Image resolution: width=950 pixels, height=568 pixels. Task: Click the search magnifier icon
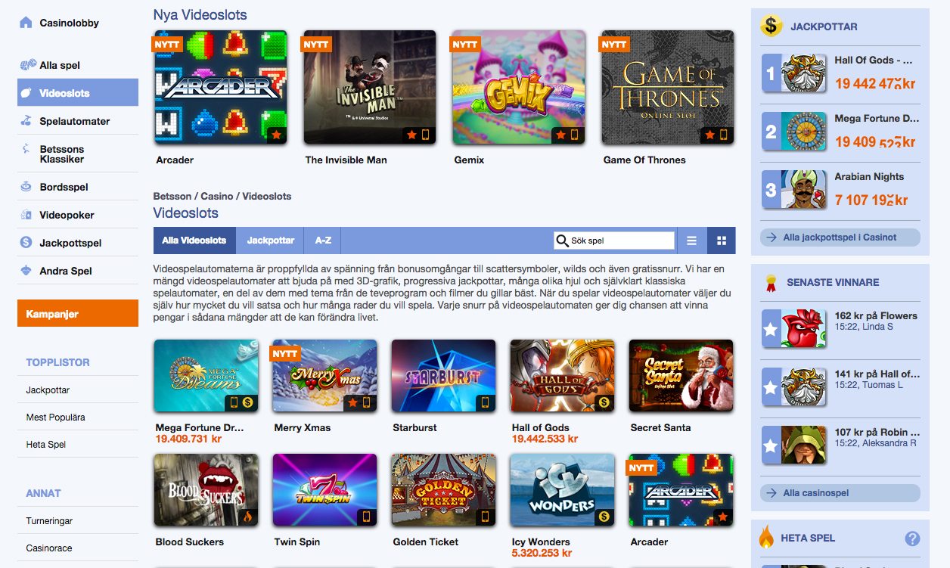[562, 241]
